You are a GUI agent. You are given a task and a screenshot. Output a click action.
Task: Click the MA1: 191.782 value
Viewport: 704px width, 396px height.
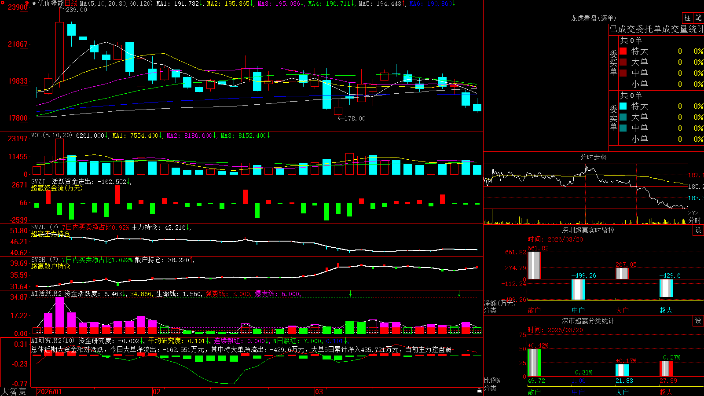pos(180,4)
